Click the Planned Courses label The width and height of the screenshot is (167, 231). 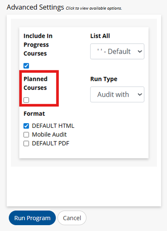35,83
